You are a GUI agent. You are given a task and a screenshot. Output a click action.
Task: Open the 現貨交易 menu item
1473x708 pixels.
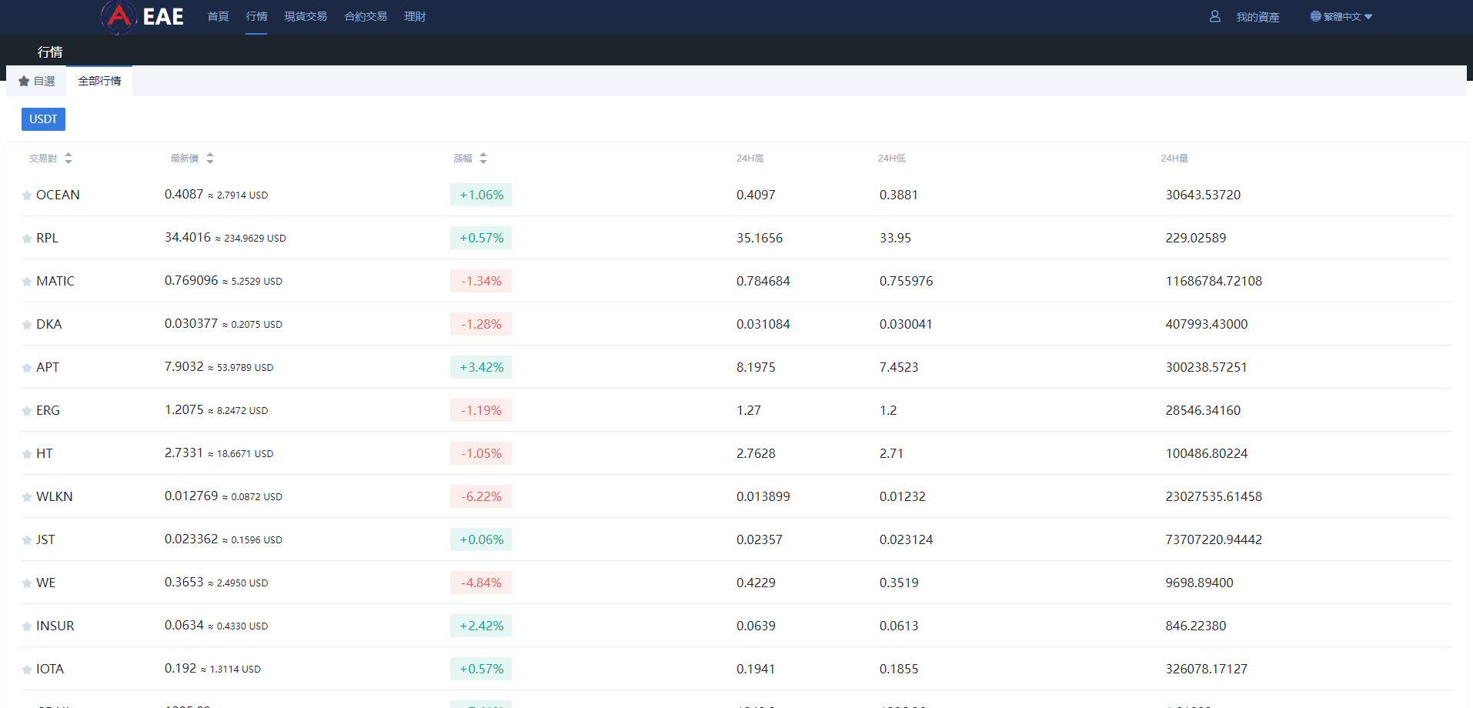306,16
